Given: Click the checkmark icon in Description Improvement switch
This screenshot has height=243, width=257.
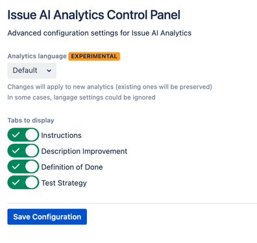Looking at the screenshot, I should point(16,151).
